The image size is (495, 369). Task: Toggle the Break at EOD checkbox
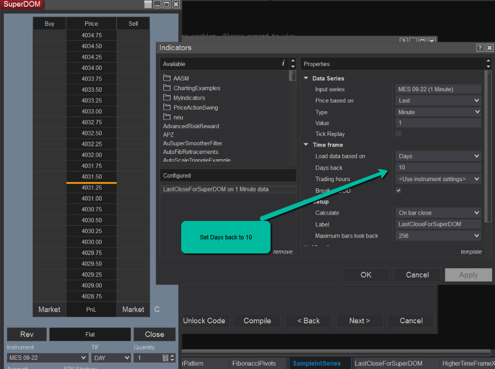[398, 190]
